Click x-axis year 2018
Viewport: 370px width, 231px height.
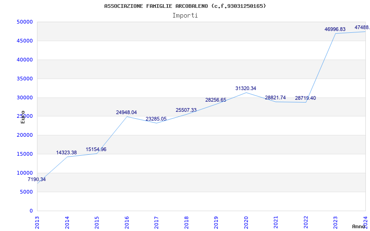[186, 222]
